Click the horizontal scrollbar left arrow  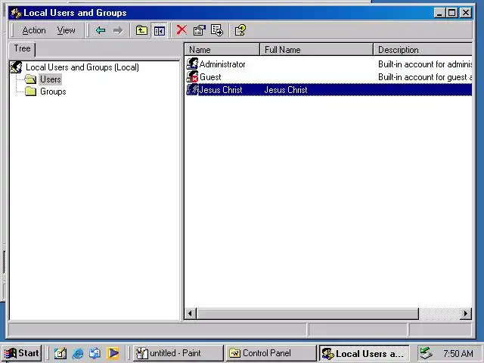(190, 314)
